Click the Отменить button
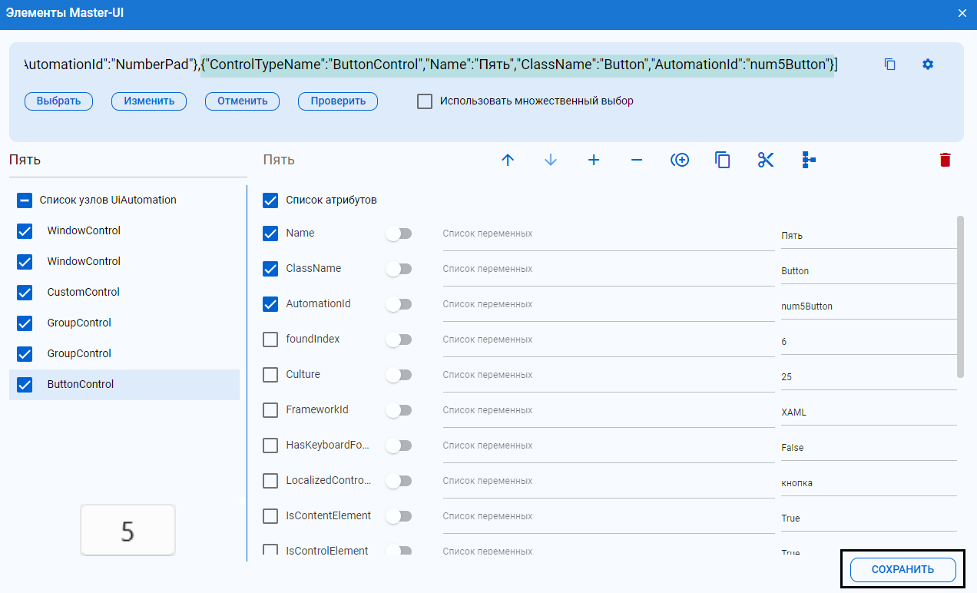Viewport: 977px width, 593px height. point(242,101)
